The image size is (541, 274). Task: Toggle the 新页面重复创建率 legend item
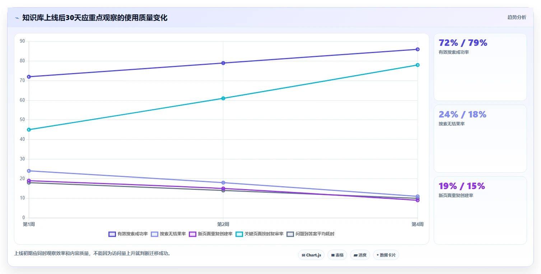pos(211,234)
